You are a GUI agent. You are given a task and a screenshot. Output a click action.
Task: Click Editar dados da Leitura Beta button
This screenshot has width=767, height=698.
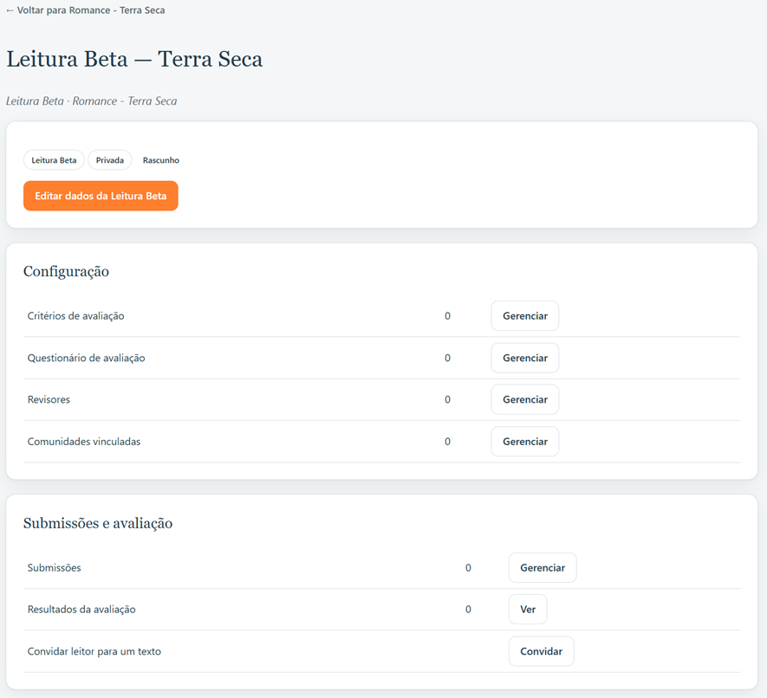pos(101,196)
